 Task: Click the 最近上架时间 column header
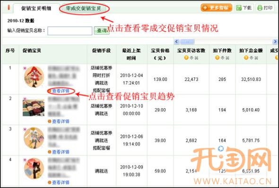131,54
